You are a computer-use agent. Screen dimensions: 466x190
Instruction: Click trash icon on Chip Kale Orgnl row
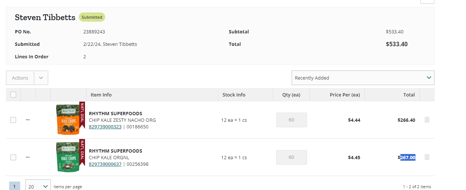[x=427, y=157]
